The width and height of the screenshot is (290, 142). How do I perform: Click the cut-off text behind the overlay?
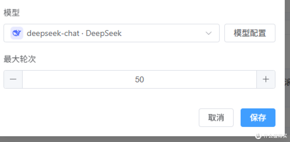287,82
